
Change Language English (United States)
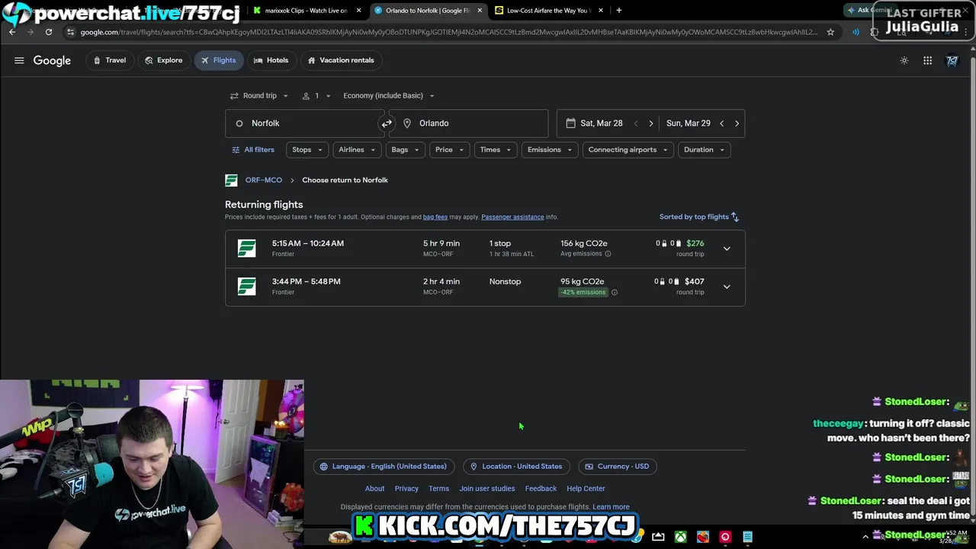point(384,467)
